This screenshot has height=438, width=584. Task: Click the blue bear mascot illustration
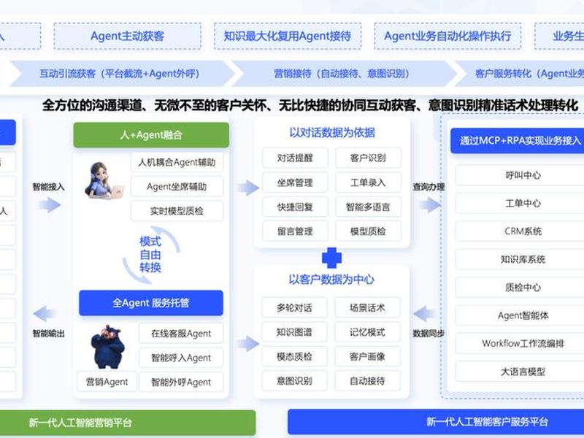pyautogui.click(x=107, y=347)
